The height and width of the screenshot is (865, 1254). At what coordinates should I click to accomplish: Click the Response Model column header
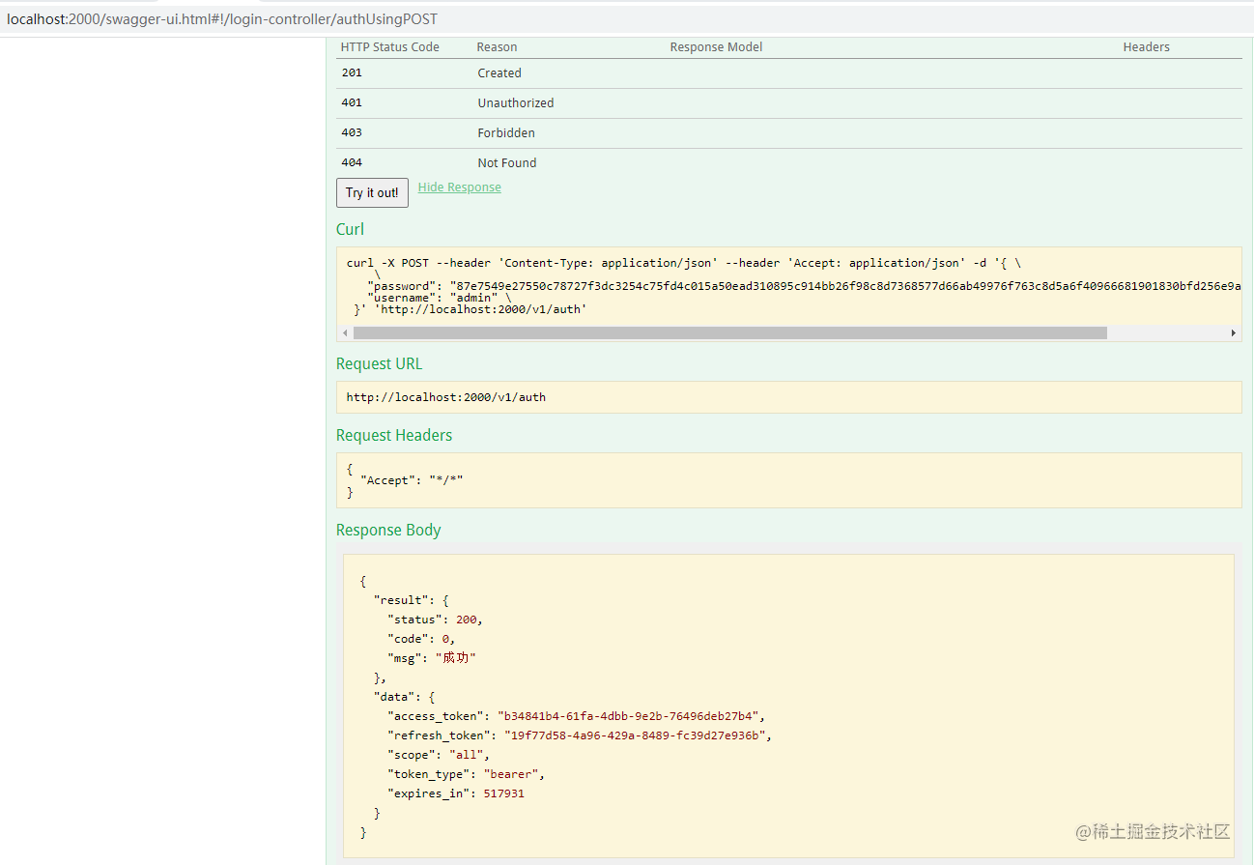(716, 47)
